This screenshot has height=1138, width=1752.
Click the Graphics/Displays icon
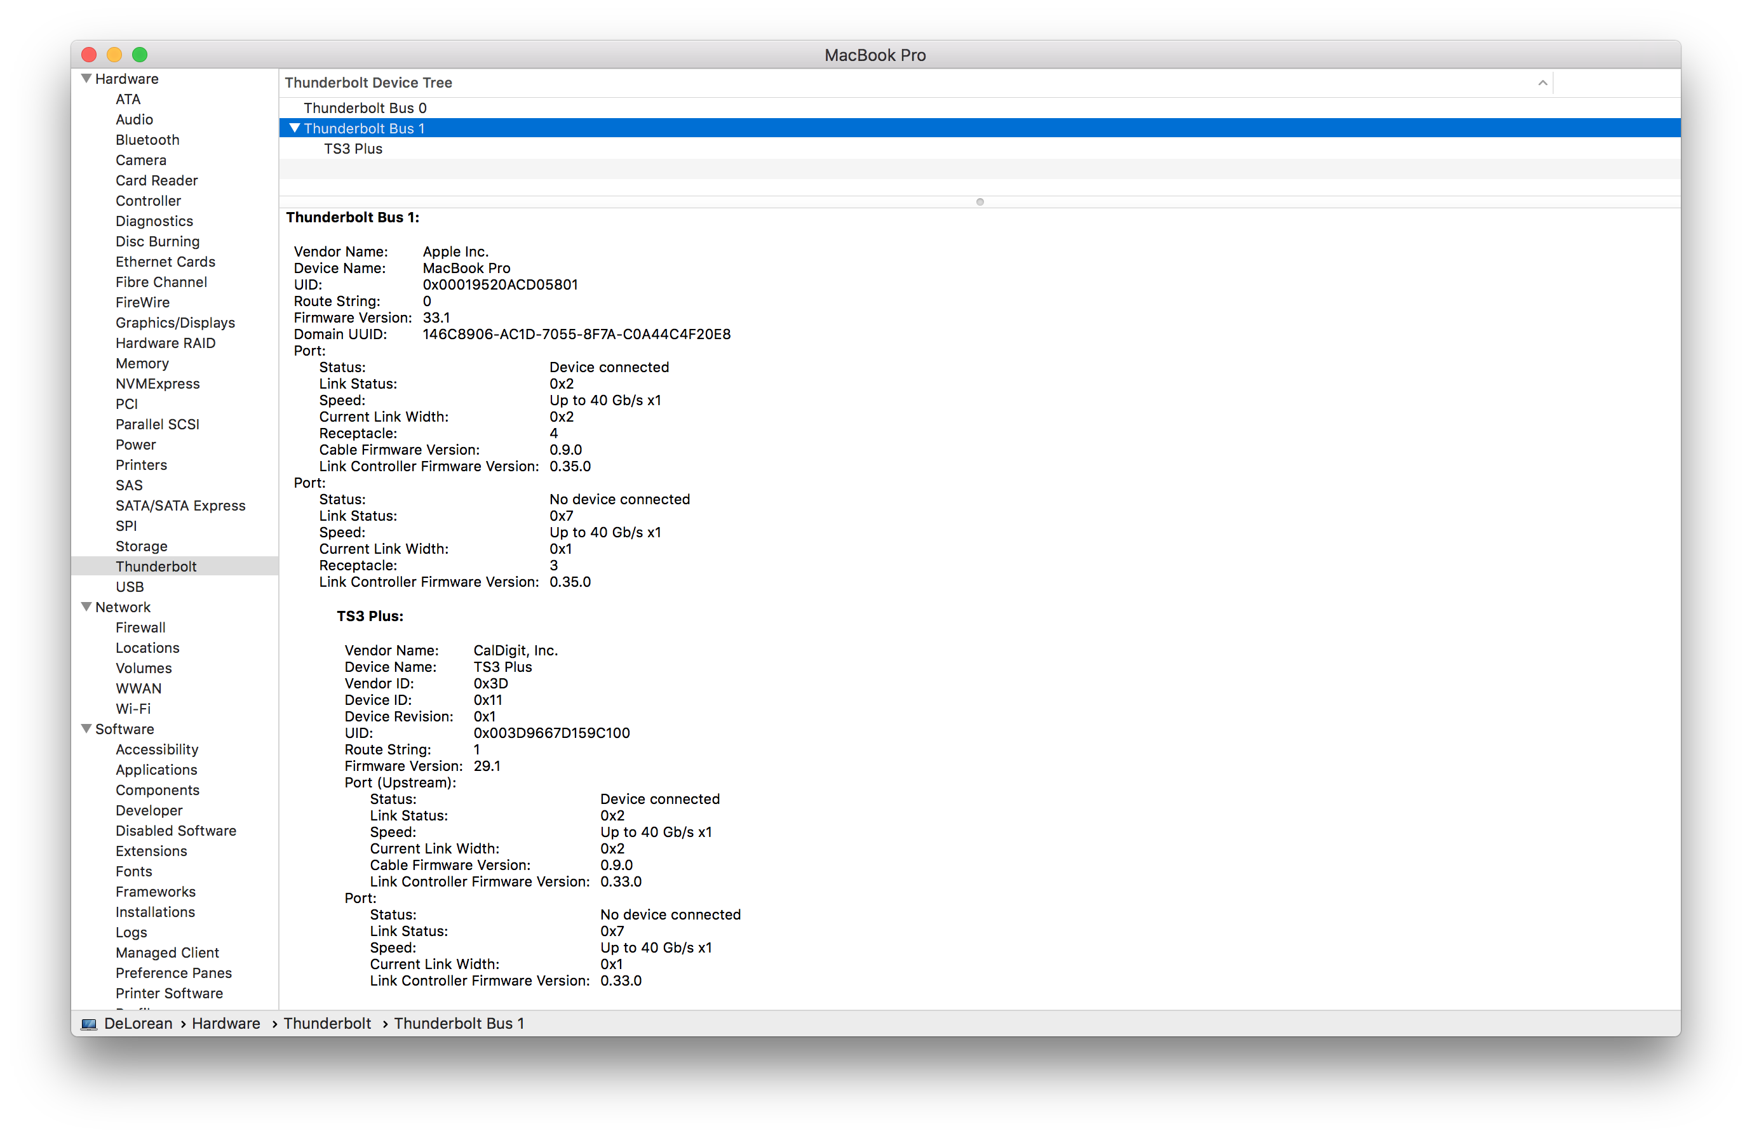172,322
